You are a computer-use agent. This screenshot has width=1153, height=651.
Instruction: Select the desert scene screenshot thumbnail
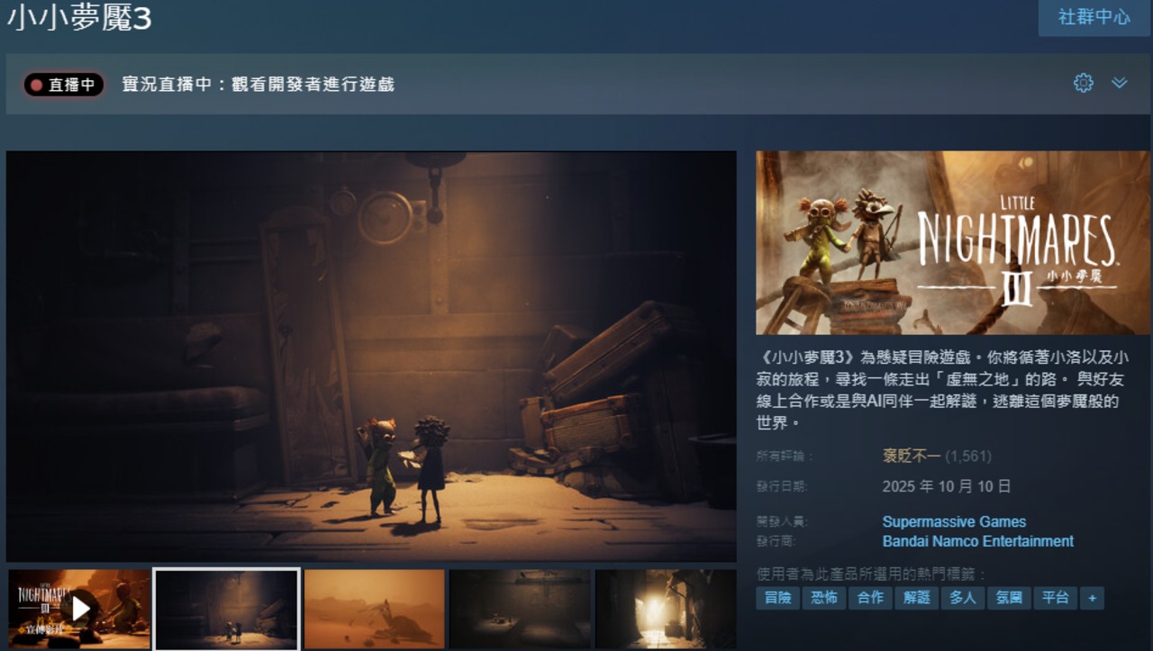[x=374, y=609]
